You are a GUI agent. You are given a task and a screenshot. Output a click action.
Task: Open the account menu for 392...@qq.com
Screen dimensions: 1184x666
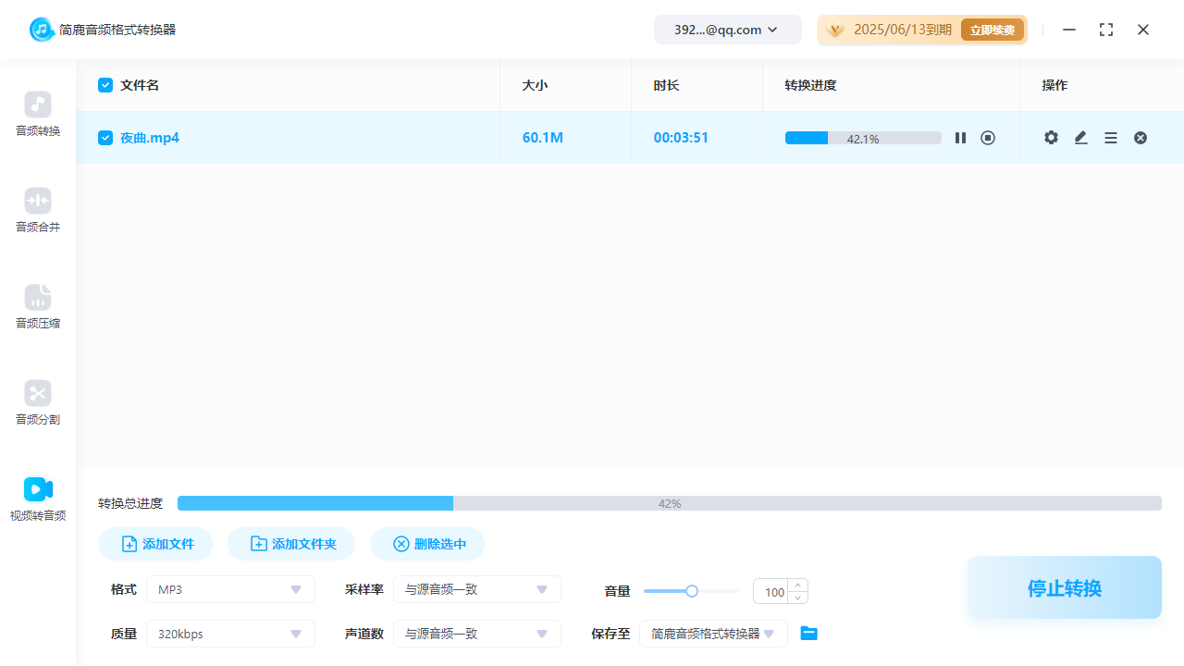point(727,29)
